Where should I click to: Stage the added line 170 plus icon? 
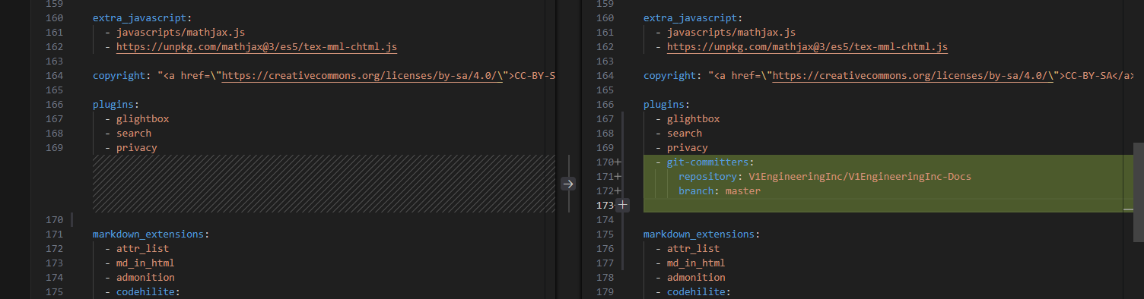(618, 162)
